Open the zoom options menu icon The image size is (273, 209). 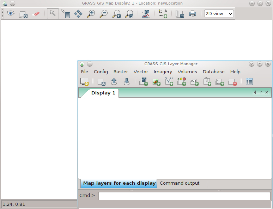[x=129, y=14]
